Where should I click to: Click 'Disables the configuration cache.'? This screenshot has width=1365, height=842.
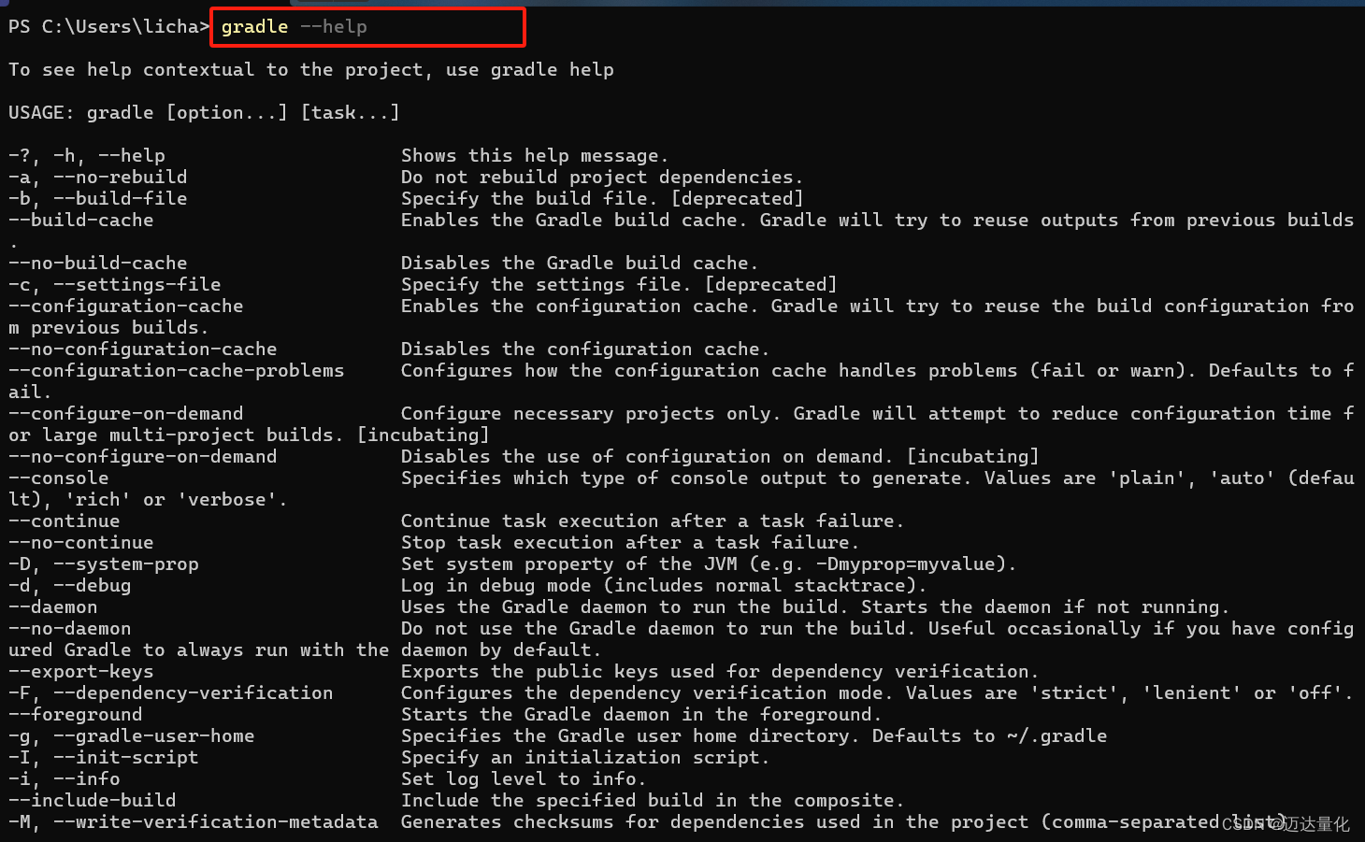click(585, 350)
